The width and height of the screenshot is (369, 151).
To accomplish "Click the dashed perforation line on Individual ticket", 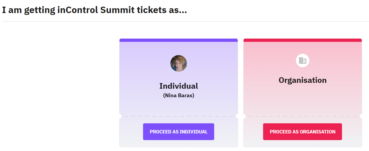I will (179, 116).
